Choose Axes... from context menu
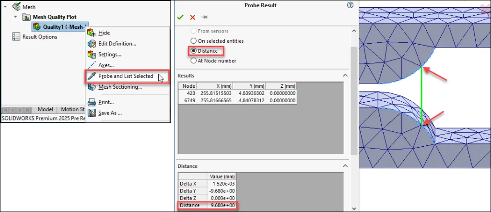This screenshot has height=212, width=491. 106,65
